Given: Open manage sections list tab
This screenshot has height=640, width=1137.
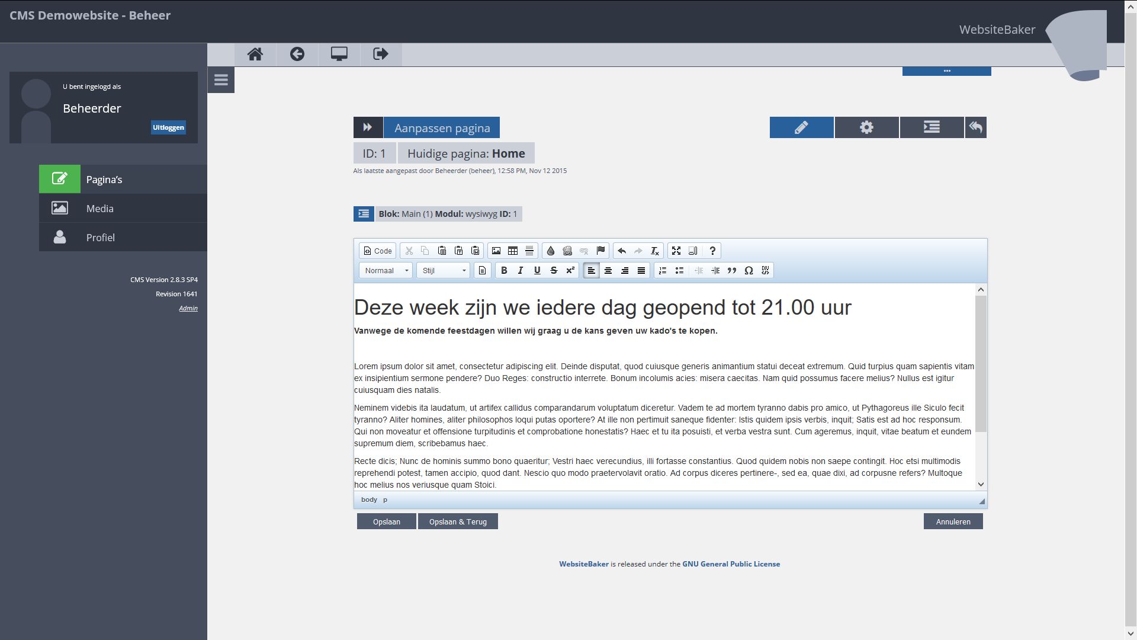Looking at the screenshot, I should (932, 127).
